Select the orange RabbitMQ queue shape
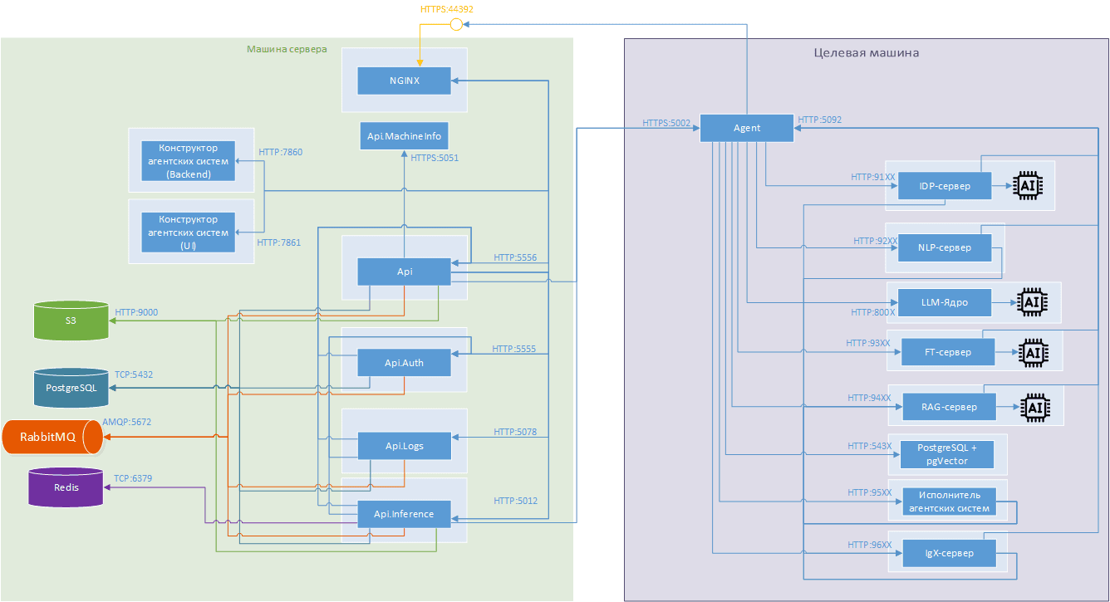Image resolution: width=1110 pixels, height=602 pixels. [52, 438]
